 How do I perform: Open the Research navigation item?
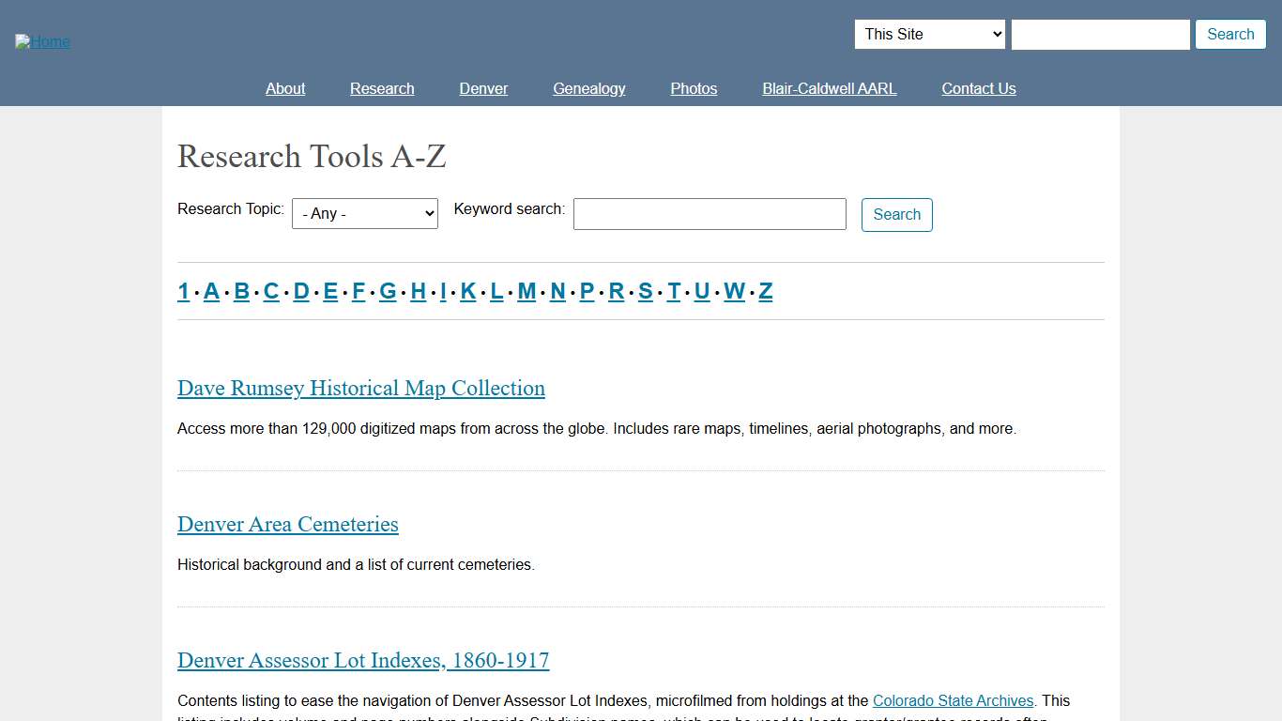point(382,88)
